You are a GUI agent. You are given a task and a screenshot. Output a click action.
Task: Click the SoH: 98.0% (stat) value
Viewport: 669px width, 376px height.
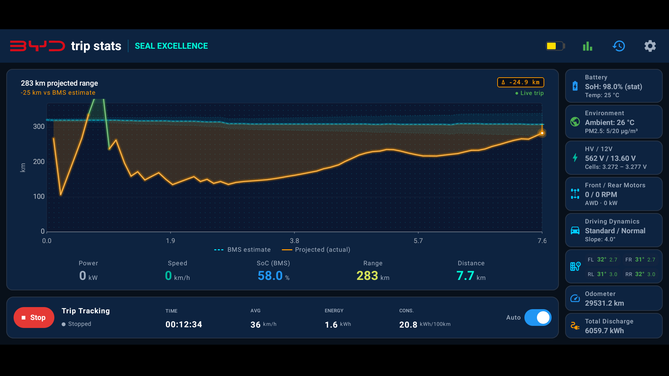click(613, 87)
